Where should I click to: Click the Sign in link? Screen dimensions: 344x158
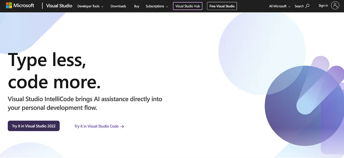pyautogui.click(x=323, y=6)
